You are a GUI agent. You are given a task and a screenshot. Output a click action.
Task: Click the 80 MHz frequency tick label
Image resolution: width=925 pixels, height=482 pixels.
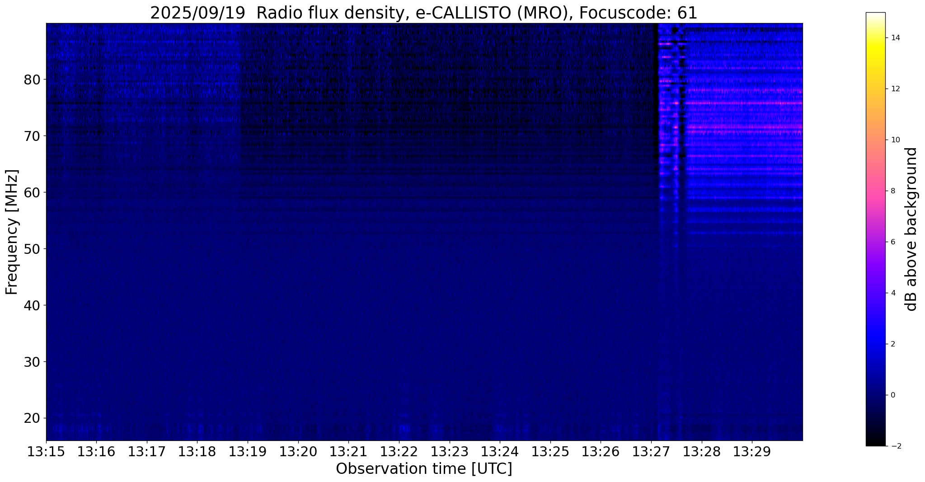click(32, 80)
